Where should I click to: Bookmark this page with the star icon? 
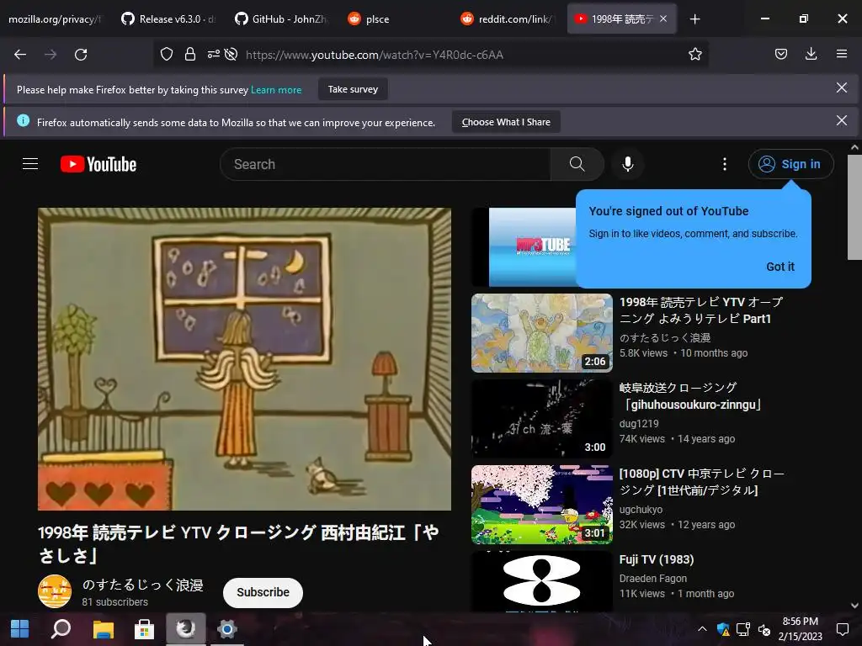pos(694,55)
